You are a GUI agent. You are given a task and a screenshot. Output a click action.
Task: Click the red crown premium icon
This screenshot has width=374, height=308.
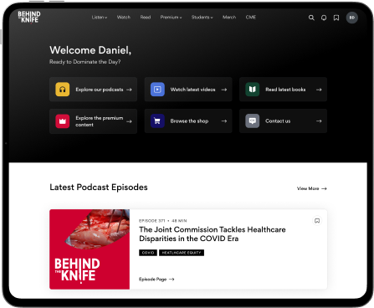[x=63, y=121]
